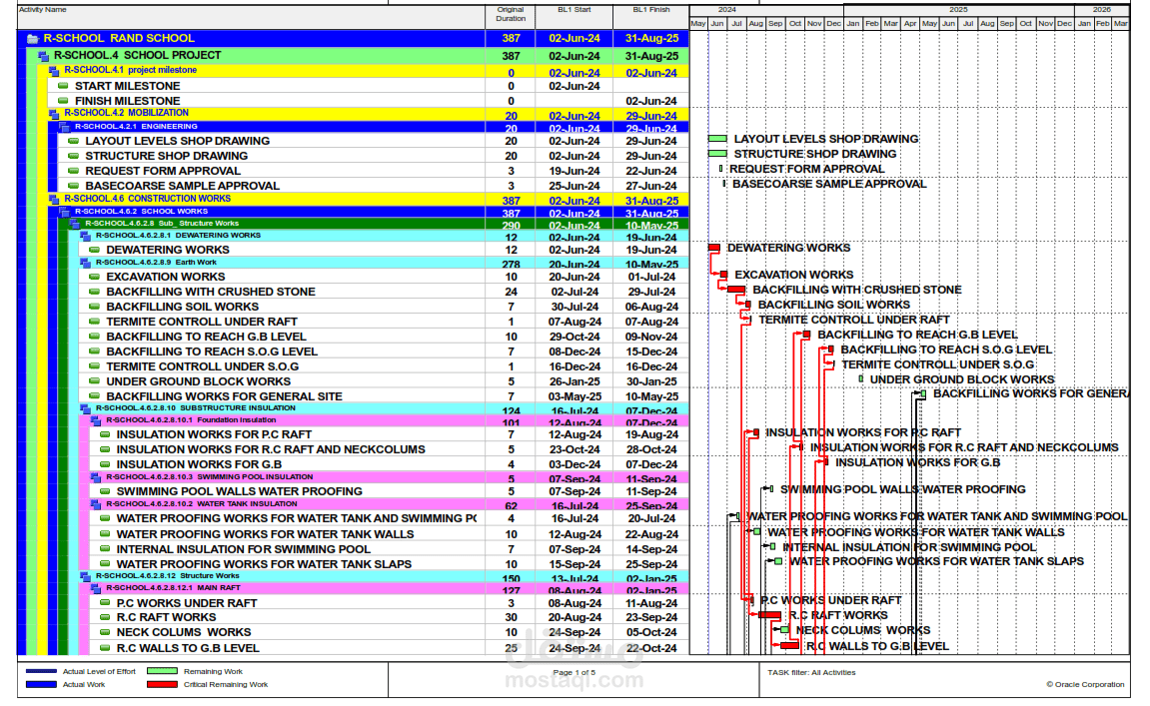This screenshot has height=706, width=1150.
Task: Click the green Gantt bar for WATER PROOFING WORKS FOR WATER TANK WALLS
Action: tap(757, 532)
